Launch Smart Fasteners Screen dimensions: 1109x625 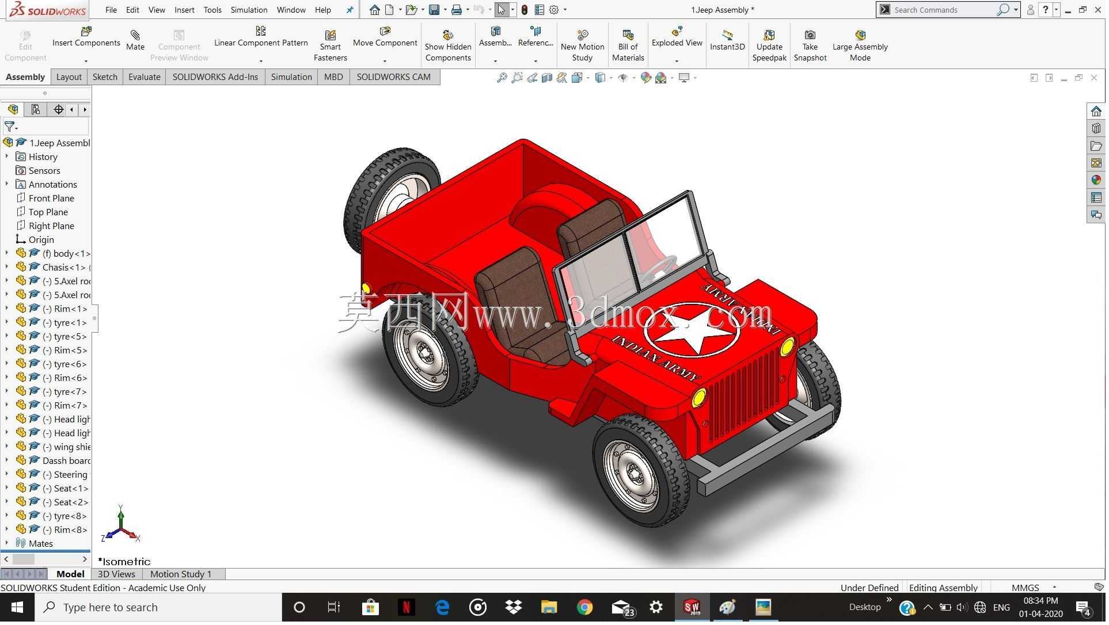[x=331, y=45]
